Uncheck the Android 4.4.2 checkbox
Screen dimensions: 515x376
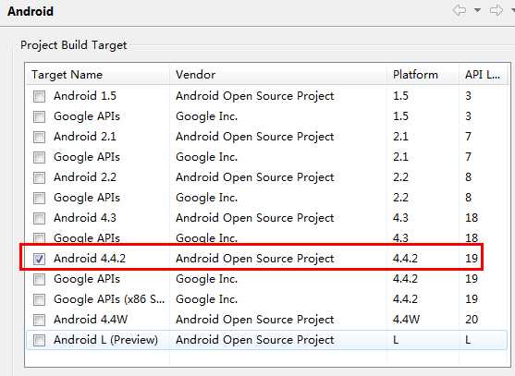point(39,260)
